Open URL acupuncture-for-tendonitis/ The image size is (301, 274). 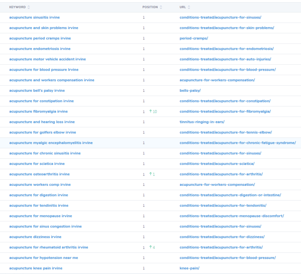tap(223, 206)
